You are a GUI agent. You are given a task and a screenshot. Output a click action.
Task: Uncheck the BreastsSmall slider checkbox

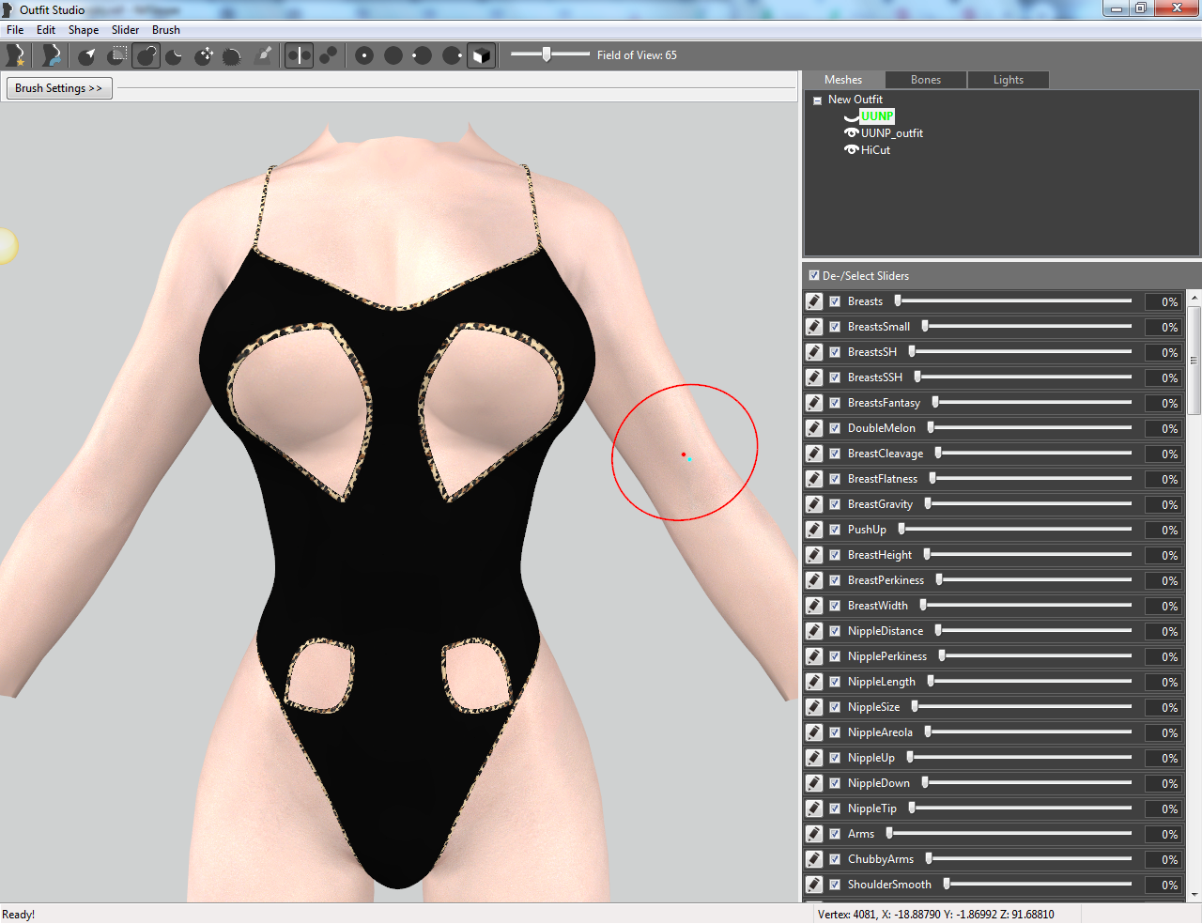coord(835,327)
